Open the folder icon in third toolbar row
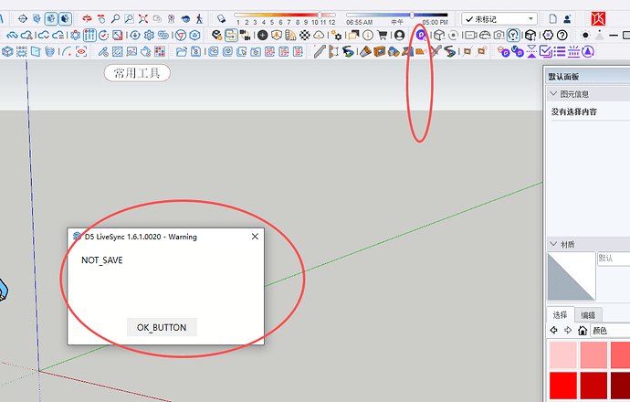 (x=182, y=51)
